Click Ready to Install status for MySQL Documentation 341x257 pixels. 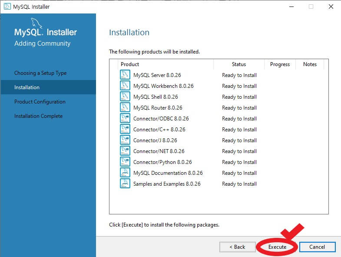(x=239, y=173)
